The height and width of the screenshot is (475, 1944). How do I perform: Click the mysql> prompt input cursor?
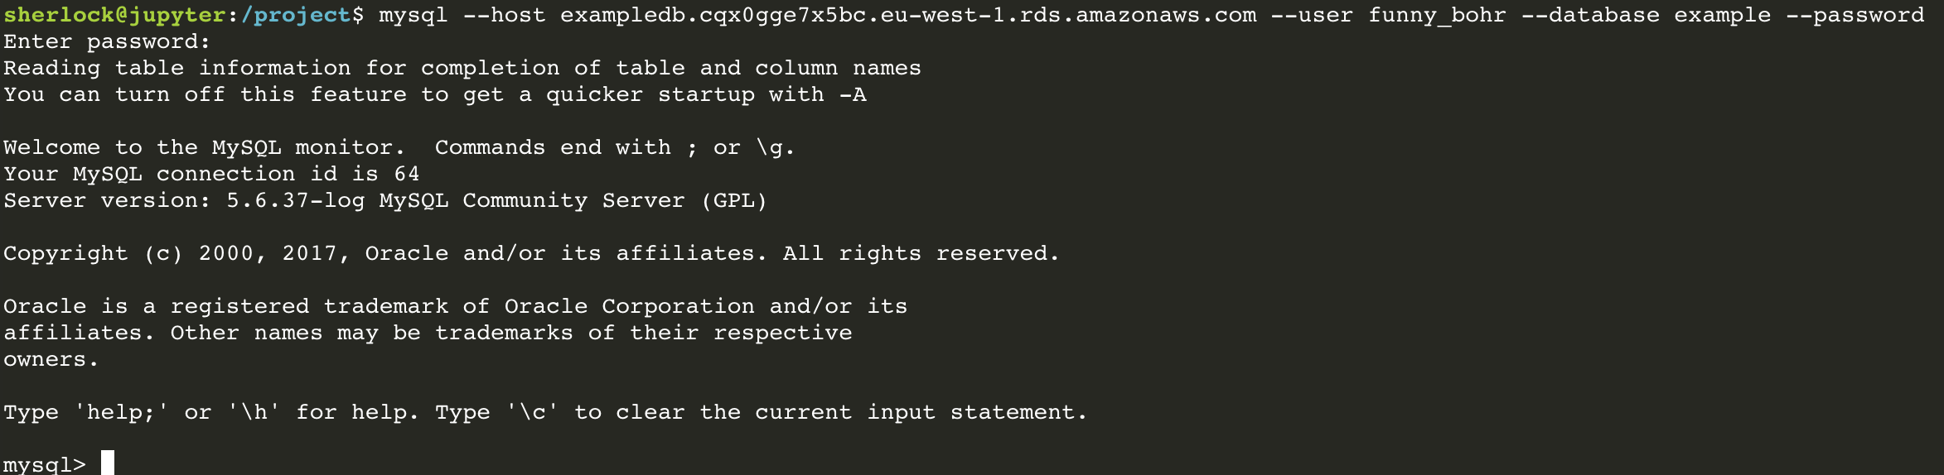(x=108, y=463)
